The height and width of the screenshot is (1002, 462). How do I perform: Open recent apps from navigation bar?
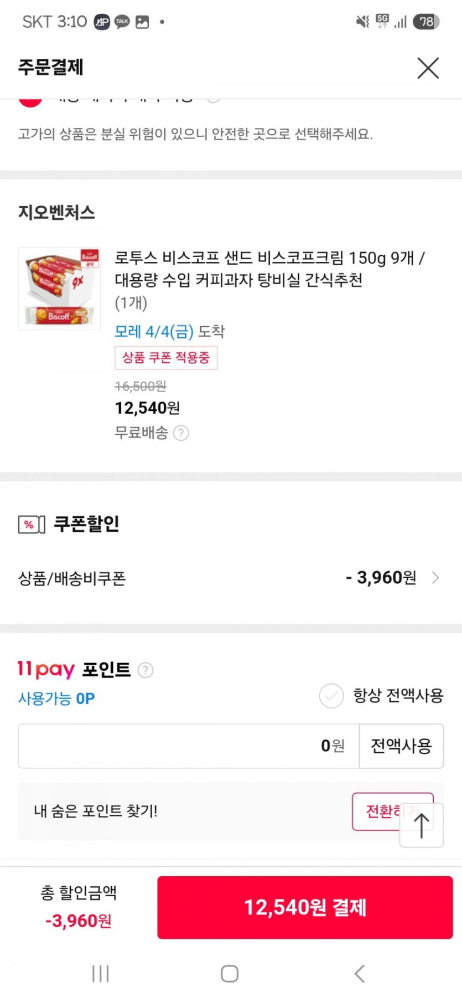click(100, 973)
